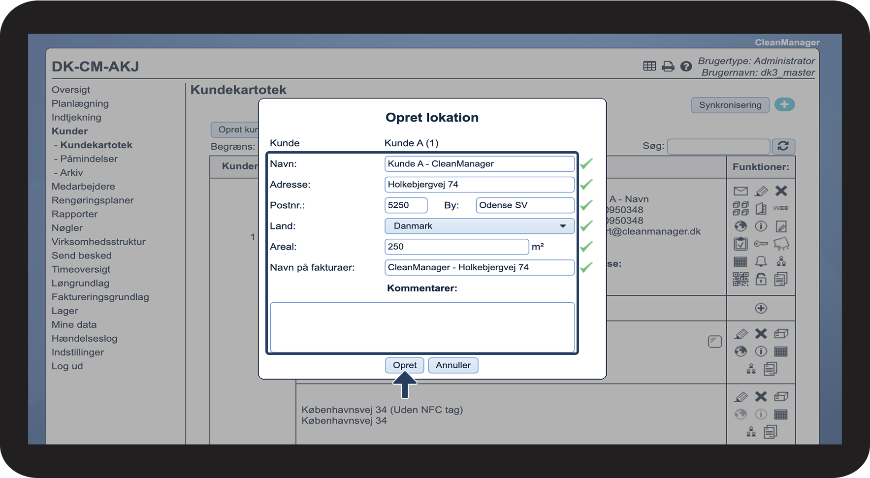Click the clipboard checkmark icon in Funktioner
This screenshot has height=478, width=870.
[x=741, y=244]
